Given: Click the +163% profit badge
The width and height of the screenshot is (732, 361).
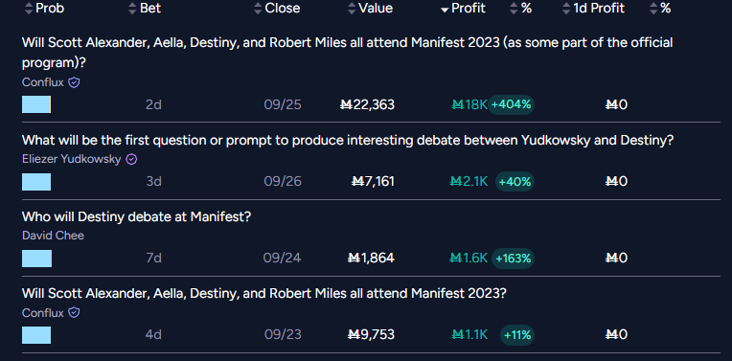Looking at the screenshot, I should point(513,258).
